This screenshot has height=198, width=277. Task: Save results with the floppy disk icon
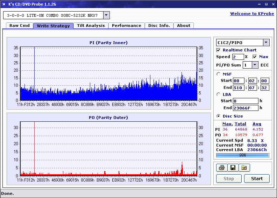233,168
